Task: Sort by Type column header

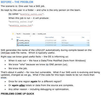Action: point(63,37)
